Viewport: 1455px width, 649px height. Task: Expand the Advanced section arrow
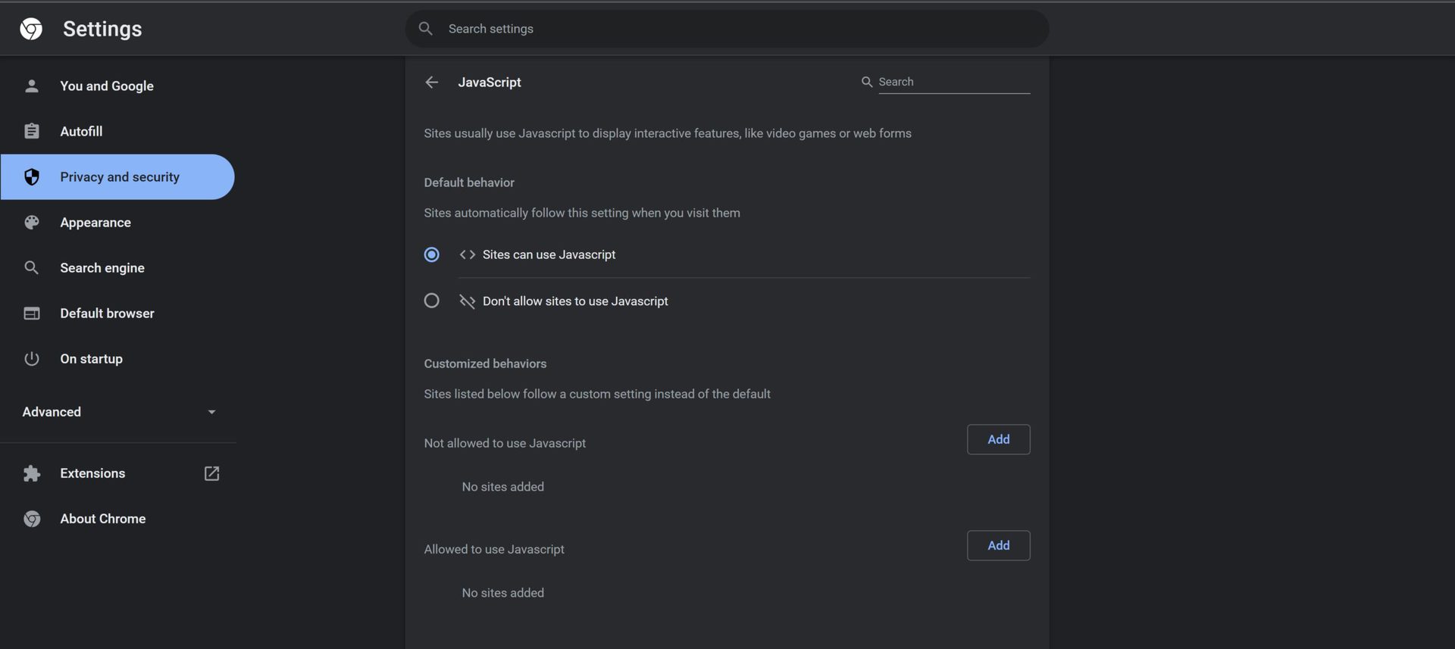pos(211,412)
